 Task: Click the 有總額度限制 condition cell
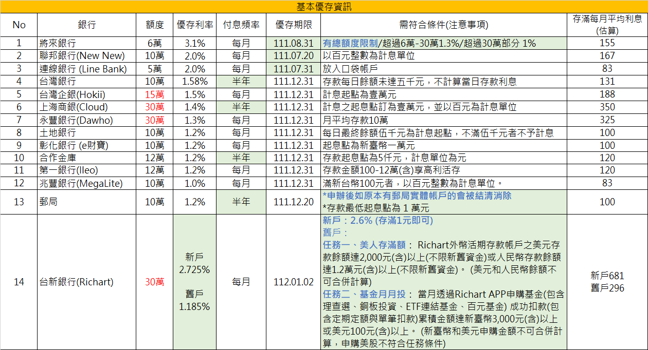[443, 43]
